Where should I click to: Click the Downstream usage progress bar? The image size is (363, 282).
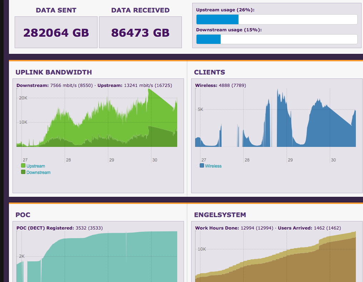tap(277, 39)
